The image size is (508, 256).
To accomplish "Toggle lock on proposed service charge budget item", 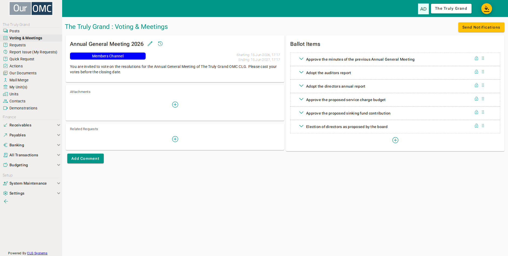I will pos(476,99).
